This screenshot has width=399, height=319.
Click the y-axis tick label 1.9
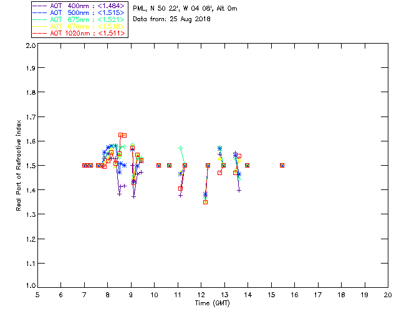[31, 68]
